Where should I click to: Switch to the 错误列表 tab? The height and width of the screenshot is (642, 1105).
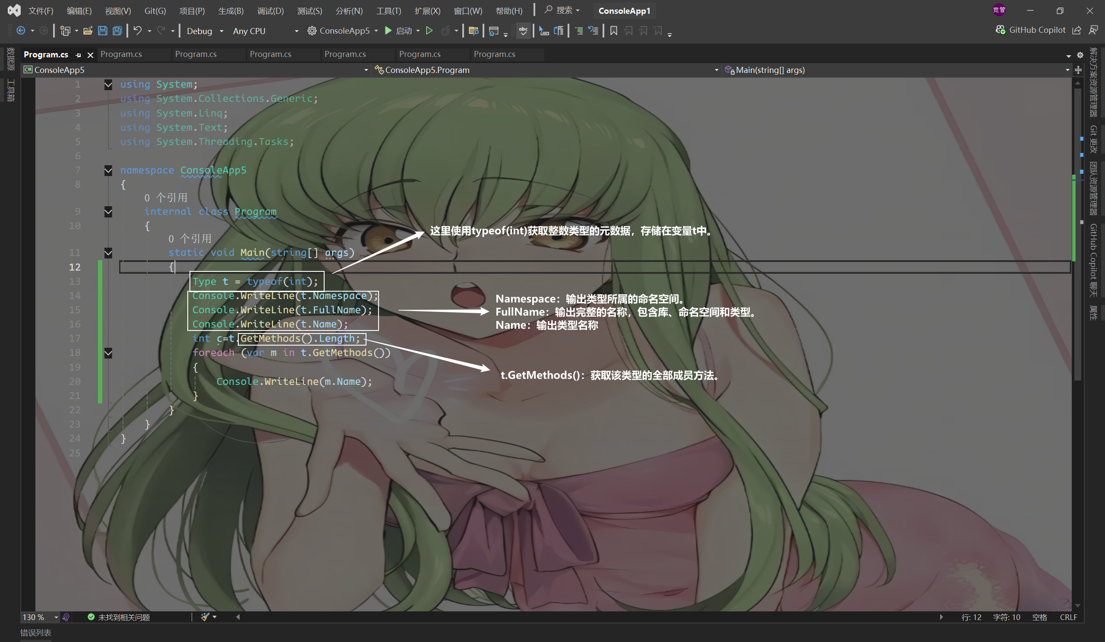(36, 633)
